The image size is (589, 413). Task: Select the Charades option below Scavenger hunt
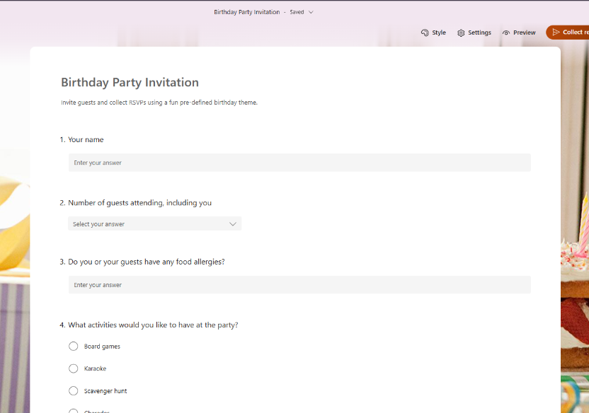click(73, 411)
